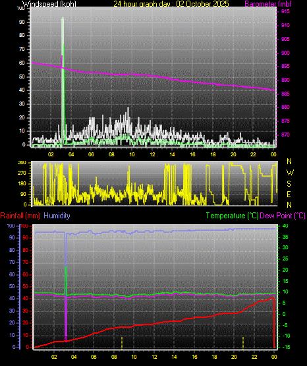This screenshot has width=307, height=366.
Task: Click barometer scale value 910
Action: pyautogui.click(x=285, y=25)
